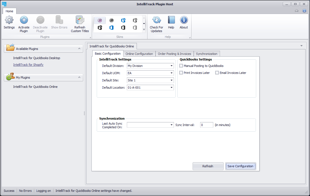The height and width of the screenshot is (196, 310).
Task: Check the Print Invoices Later option
Action: click(181, 72)
